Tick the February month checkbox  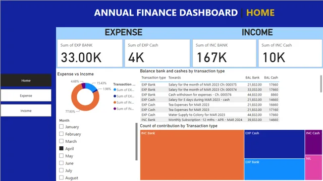pyautogui.click(x=61, y=134)
